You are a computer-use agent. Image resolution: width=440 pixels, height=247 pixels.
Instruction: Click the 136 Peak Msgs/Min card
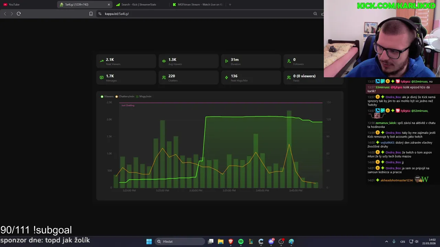(x=251, y=78)
